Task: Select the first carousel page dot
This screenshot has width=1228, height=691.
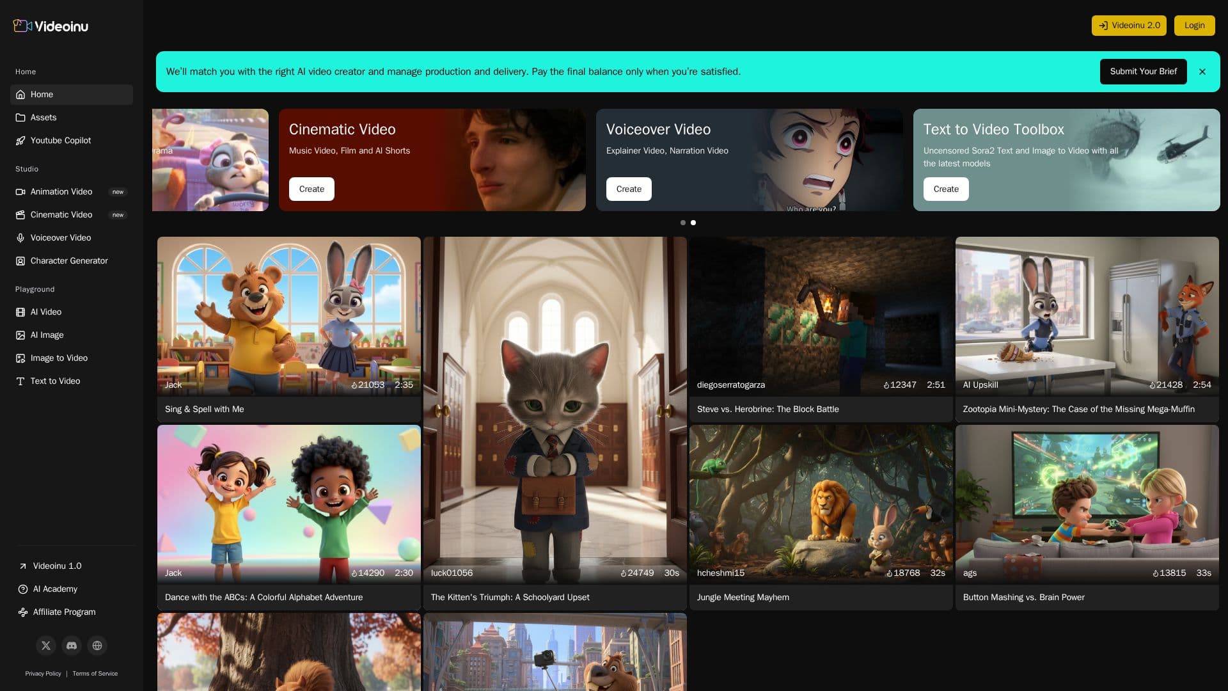Action: (x=683, y=223)
